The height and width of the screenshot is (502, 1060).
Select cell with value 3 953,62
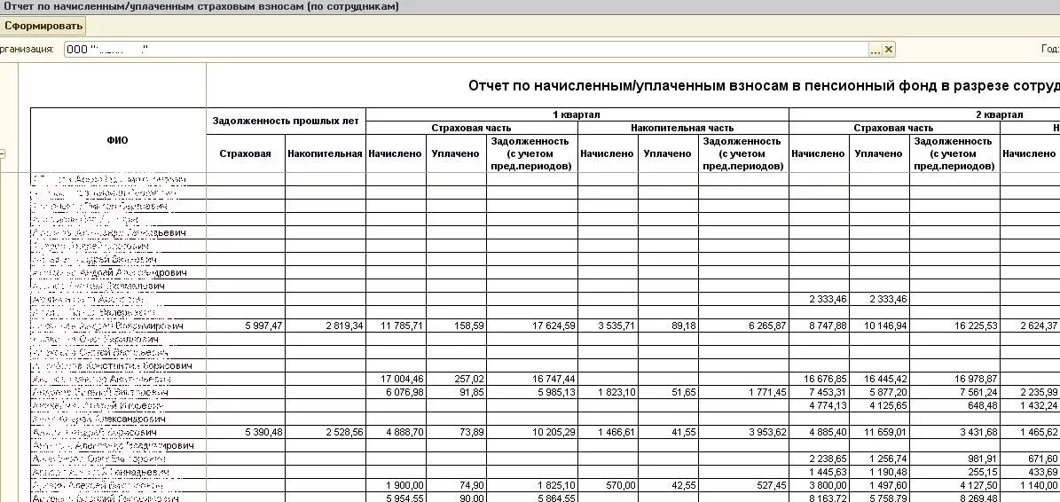click(743, 432)
